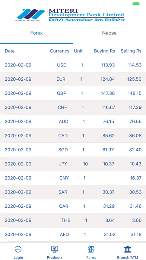Screen dimensions: 146x260
Task: Tap the Buying Rs column header
Action: click(105, 51)
